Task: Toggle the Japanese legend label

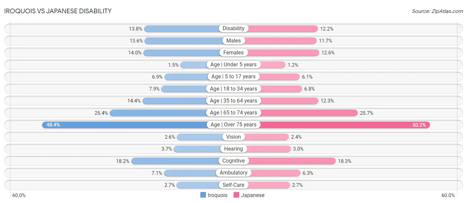Action: click(x=253, y=195)
